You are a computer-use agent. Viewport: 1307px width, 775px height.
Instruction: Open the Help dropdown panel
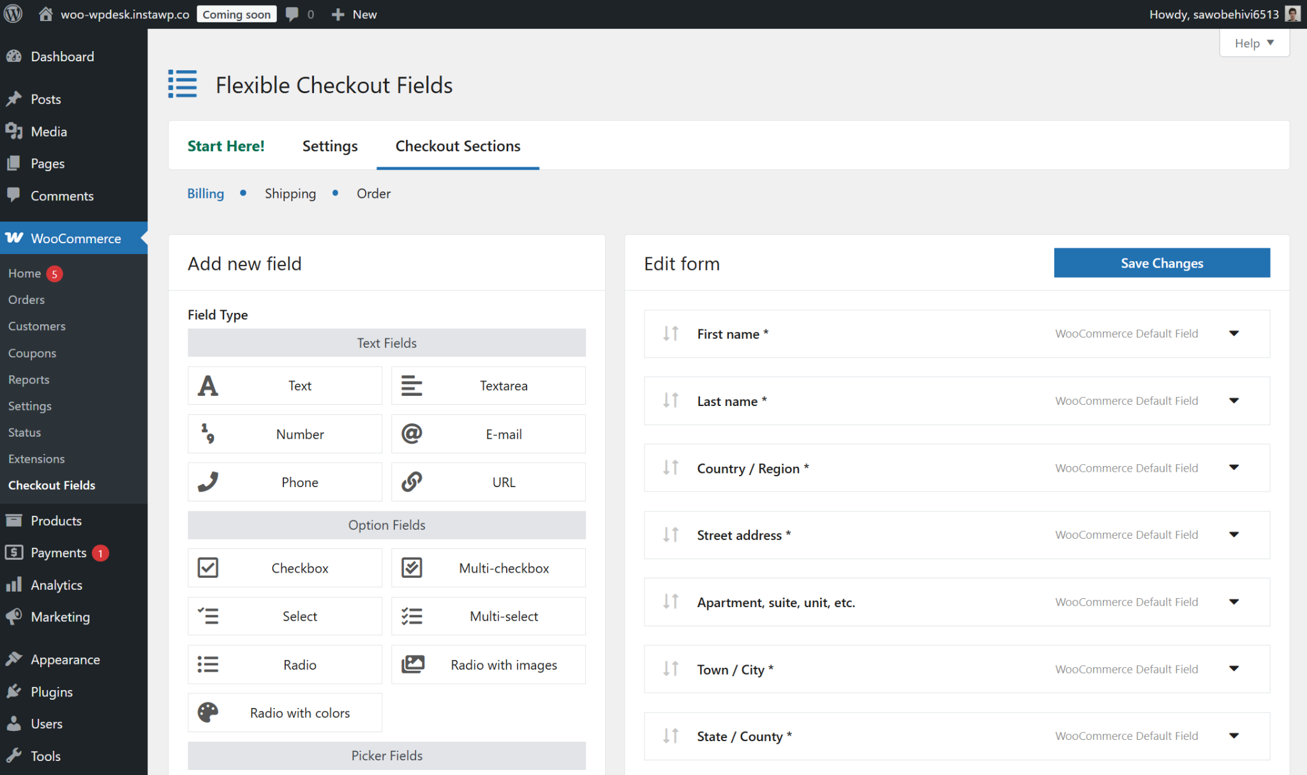click(x=1253, y=43)
